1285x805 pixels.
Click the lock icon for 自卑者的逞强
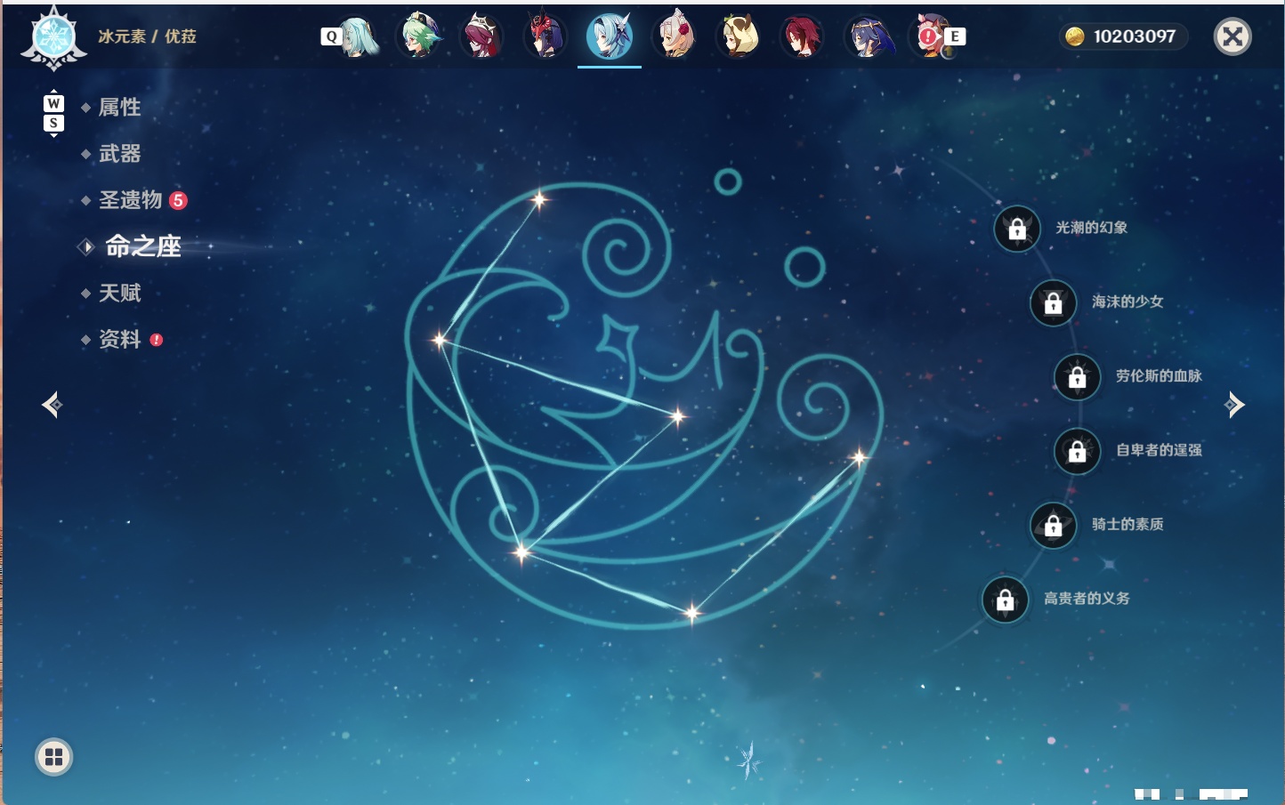coord(1077,452)
